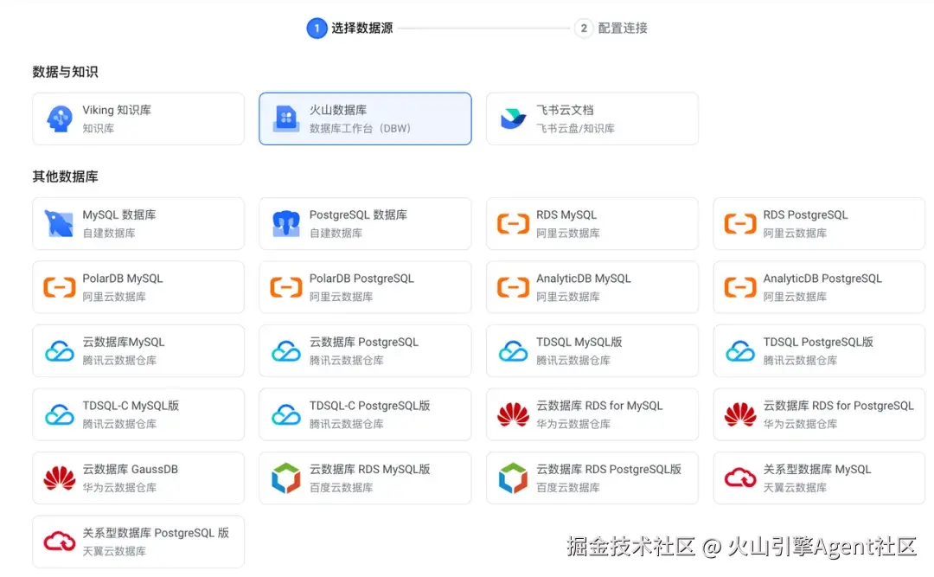Choose the TDSQL-C MySQL版 title text
This screenshot has width=934, height=577.
point(131,406)
